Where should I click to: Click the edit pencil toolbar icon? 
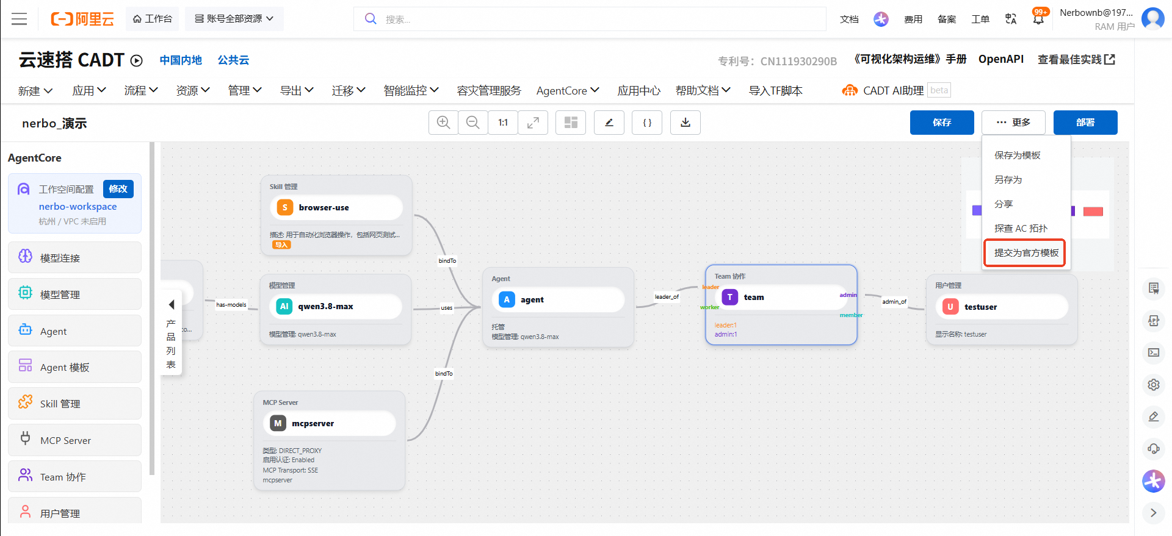point(609,123)
